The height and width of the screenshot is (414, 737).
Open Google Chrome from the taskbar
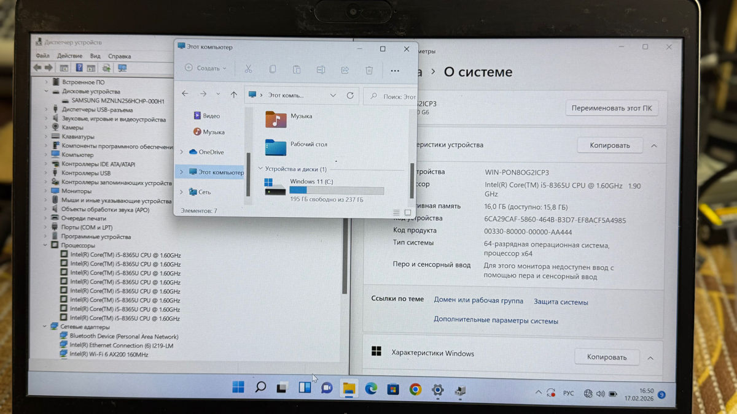click(415, 389)
